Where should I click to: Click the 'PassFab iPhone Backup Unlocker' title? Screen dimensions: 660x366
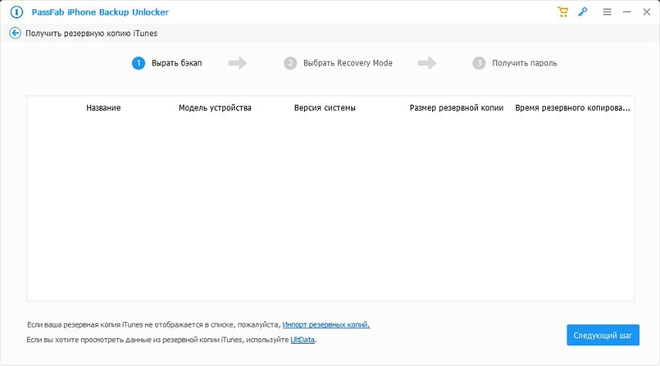[x=100, y=12]
